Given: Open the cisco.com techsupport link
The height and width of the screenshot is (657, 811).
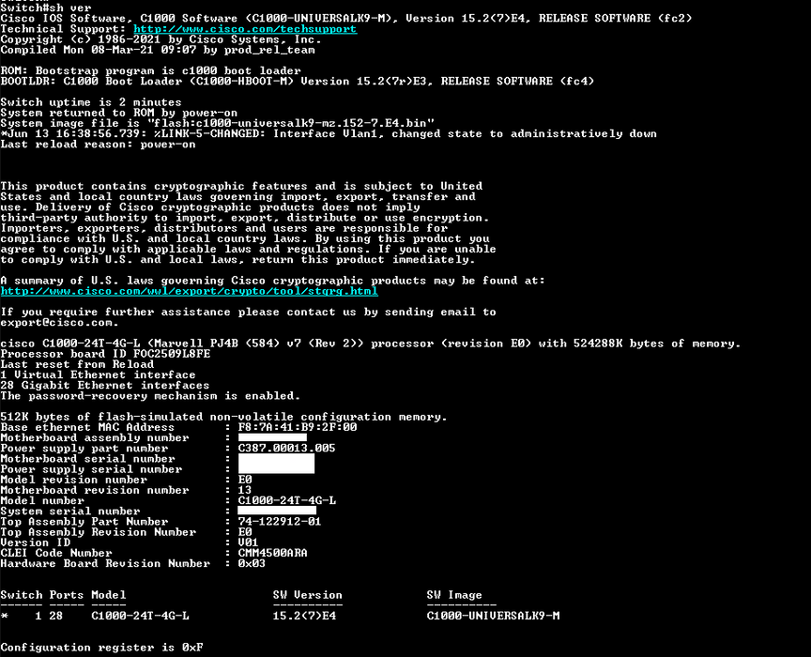Looking at the screenshot, I should tap(245, 29).
